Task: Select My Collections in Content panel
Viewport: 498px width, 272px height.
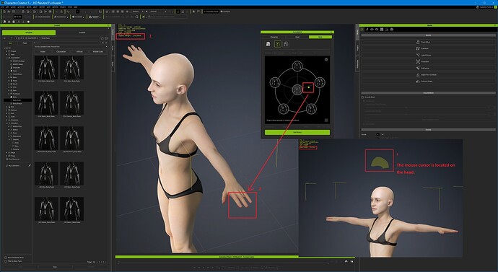Action: [x=14, y=166]
